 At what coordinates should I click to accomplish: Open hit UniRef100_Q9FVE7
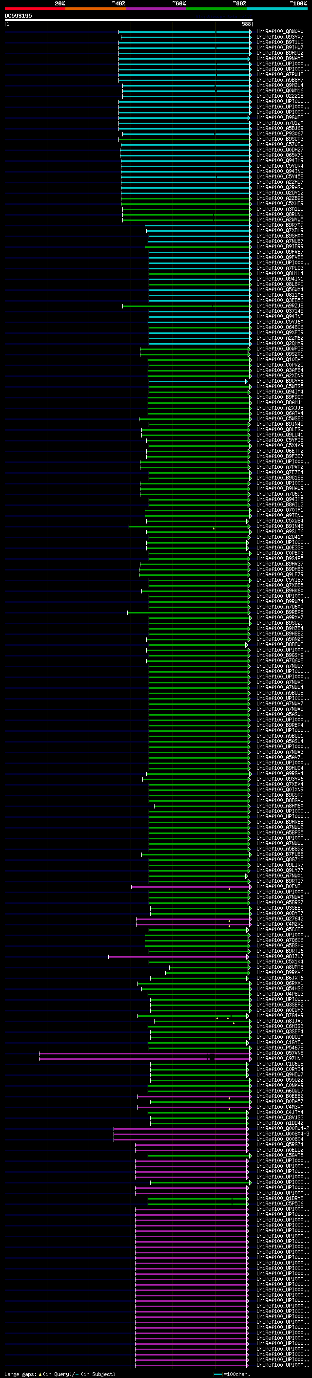click(x=280, y=252)
